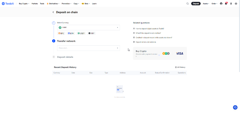Open the search magnifier icon

(187, 4)
